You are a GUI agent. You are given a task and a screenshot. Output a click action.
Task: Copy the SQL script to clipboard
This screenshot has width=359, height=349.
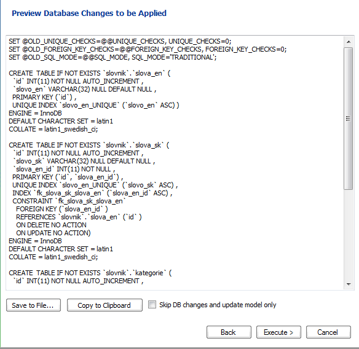pyautogui.click(x=105, y=305)
